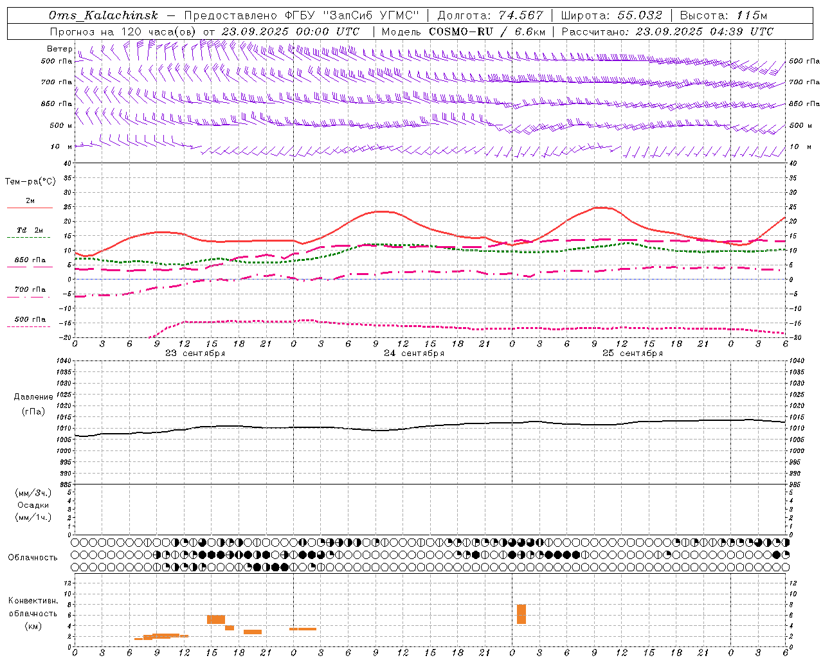Click the tall orange convective bar on 25 сентября

(x=521, y=614)
